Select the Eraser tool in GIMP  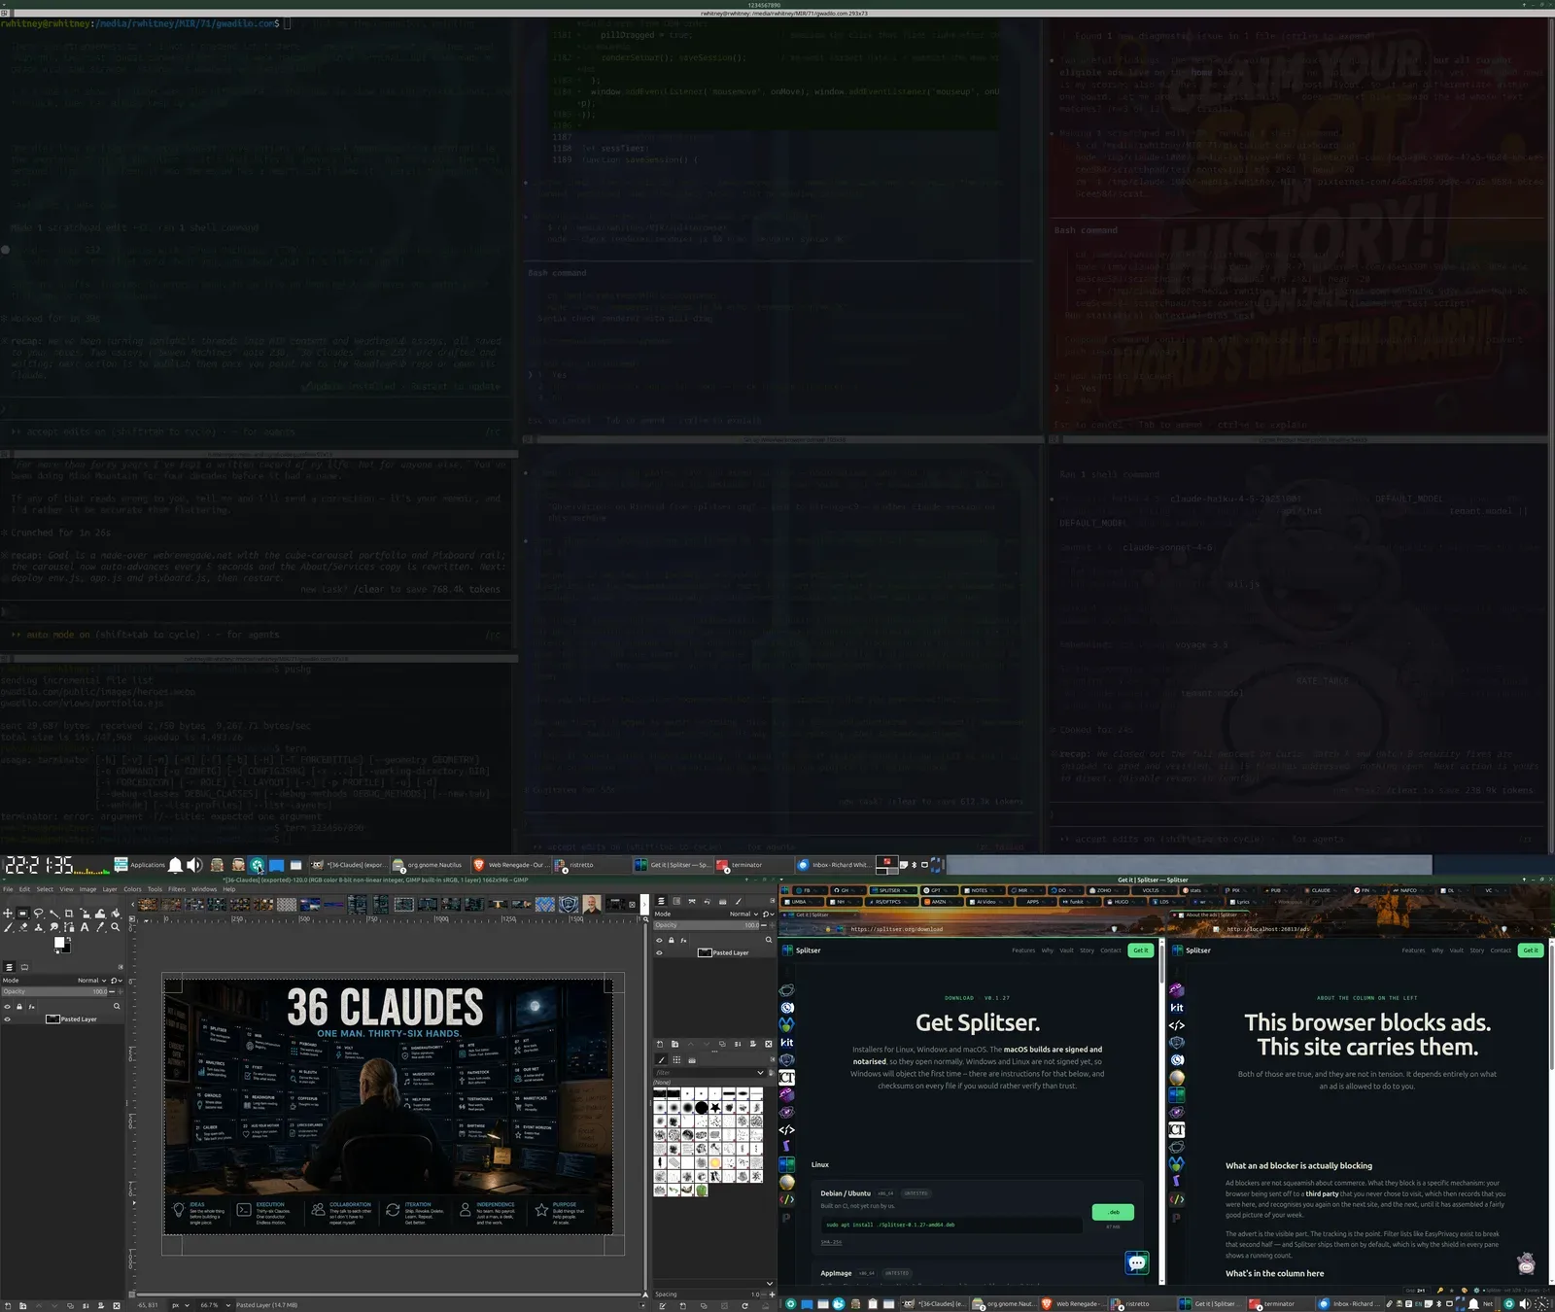point(22,927)
